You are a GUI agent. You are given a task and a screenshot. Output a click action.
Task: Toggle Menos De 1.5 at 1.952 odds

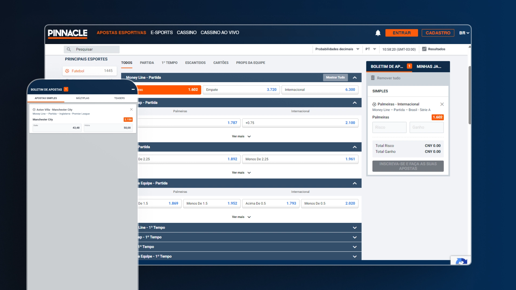[x=212, y=204]
